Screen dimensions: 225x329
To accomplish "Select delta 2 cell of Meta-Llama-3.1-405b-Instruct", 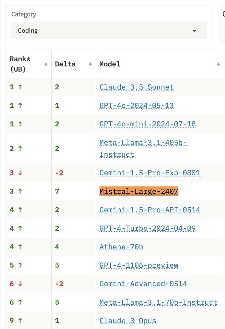I will click(x=73, y=149).
